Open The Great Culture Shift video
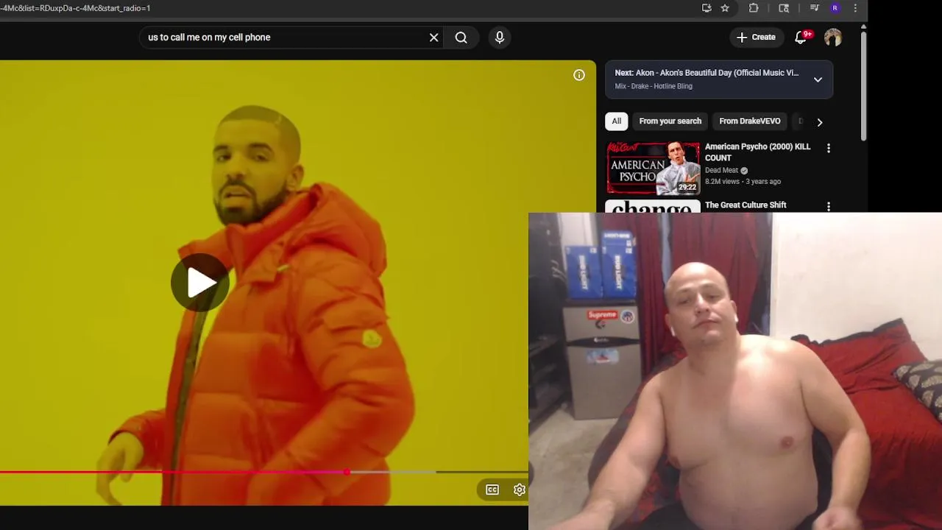 pos(746,205)
